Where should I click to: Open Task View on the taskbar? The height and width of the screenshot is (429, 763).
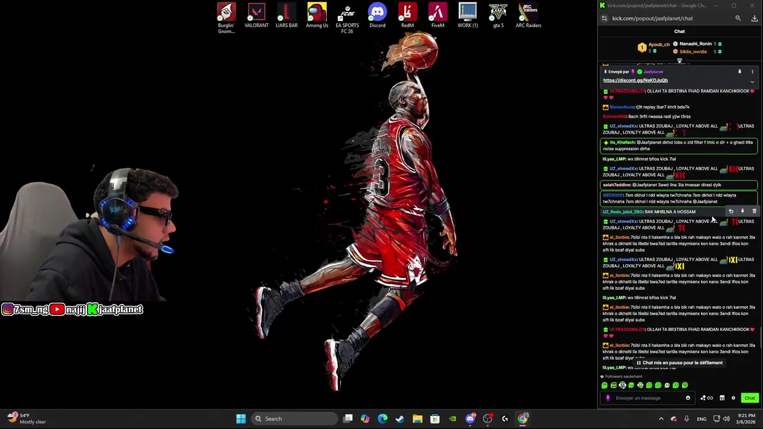pyautogui.click(x=348, y=419)
